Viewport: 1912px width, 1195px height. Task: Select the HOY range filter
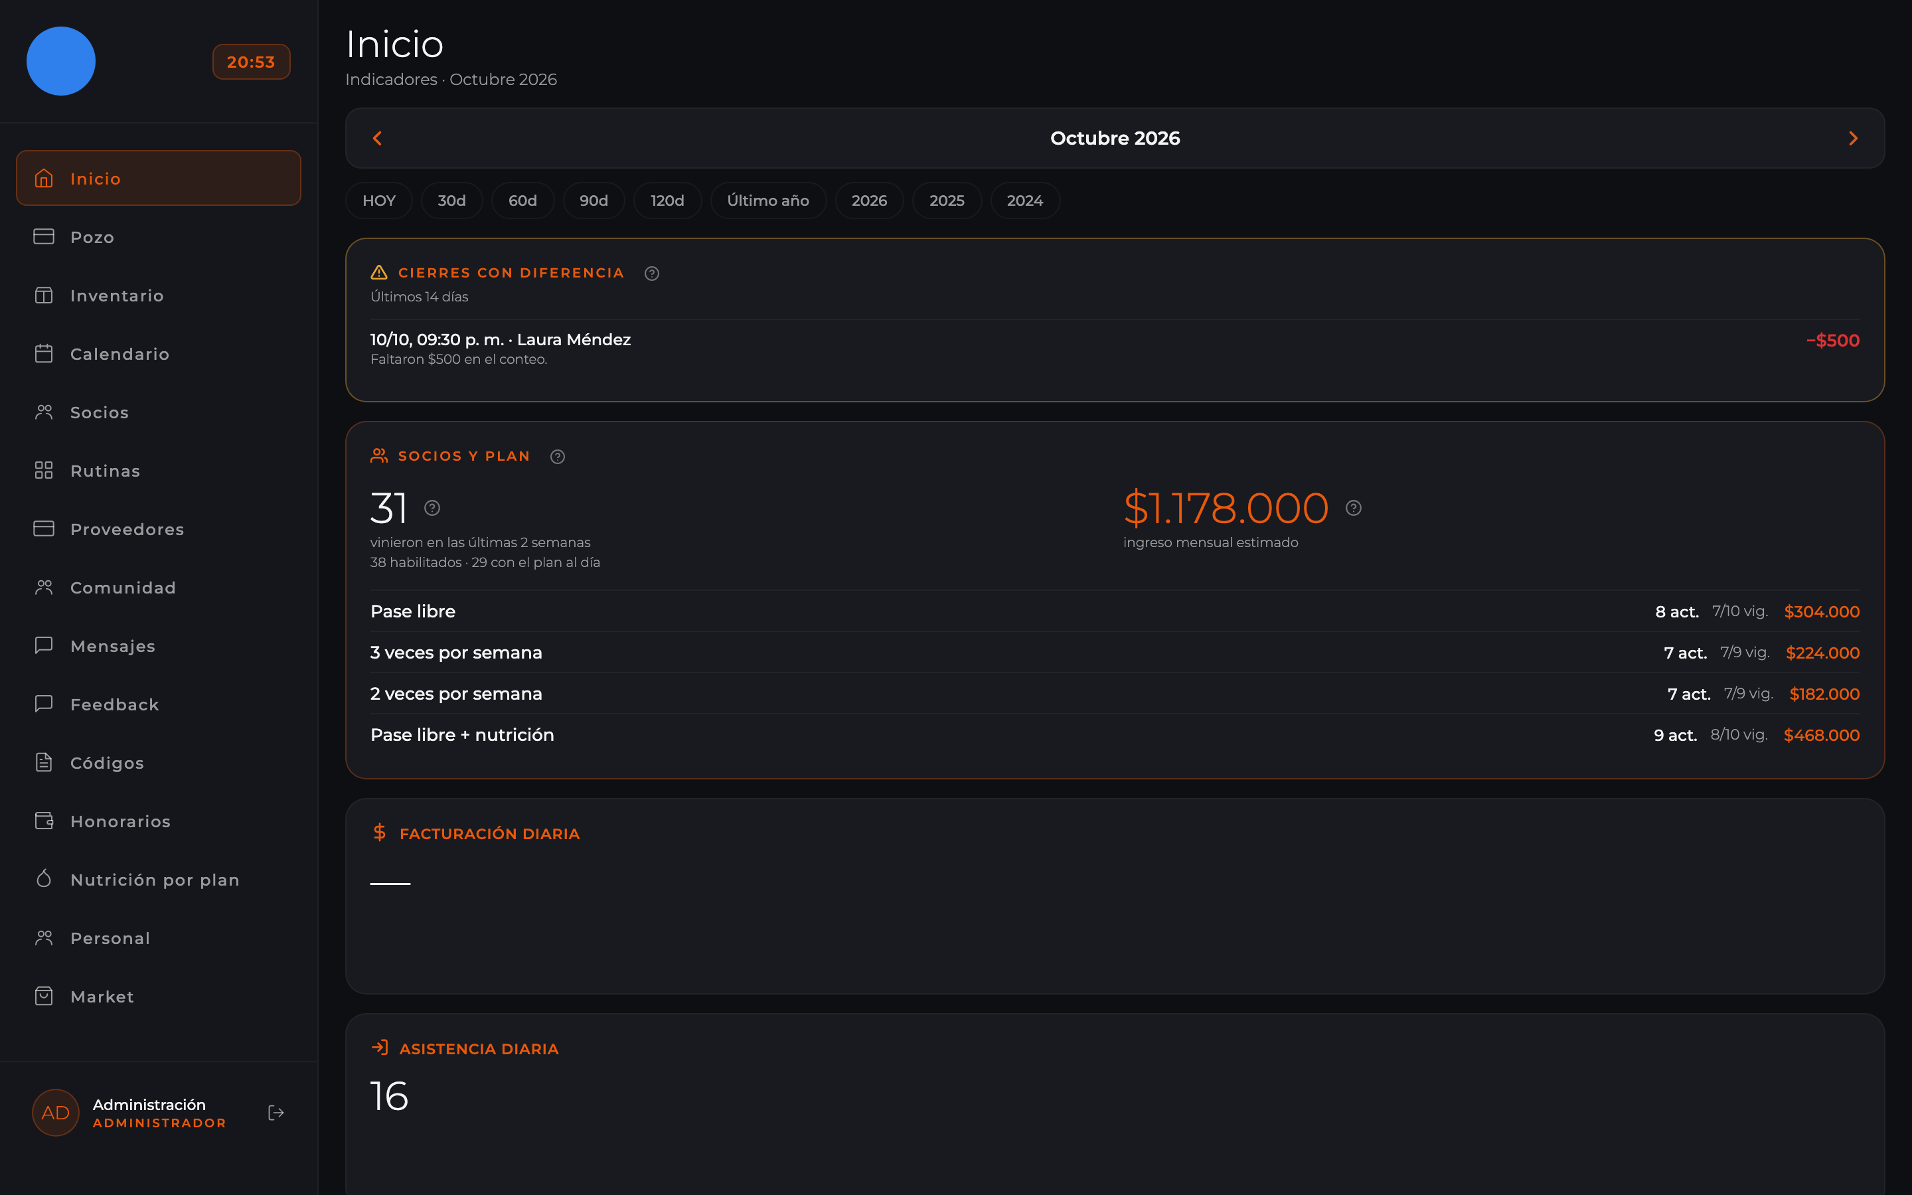coord(379,200)
